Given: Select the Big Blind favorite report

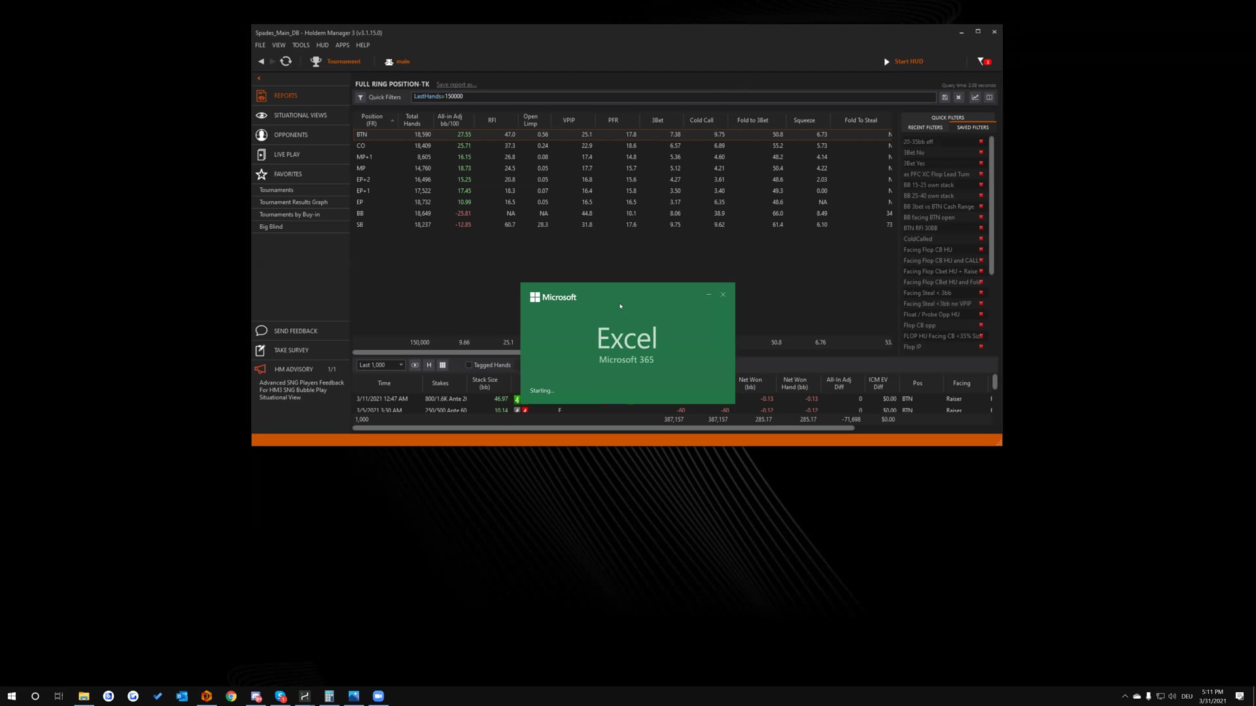Looking at the screenshot, I should (x=271, y=227).
